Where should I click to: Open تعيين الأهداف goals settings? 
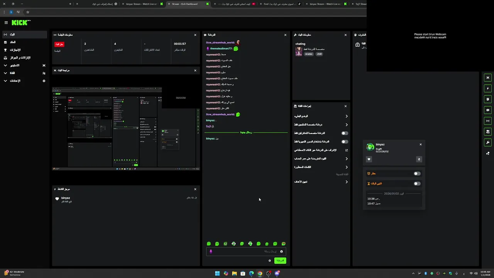click(321, 182)
